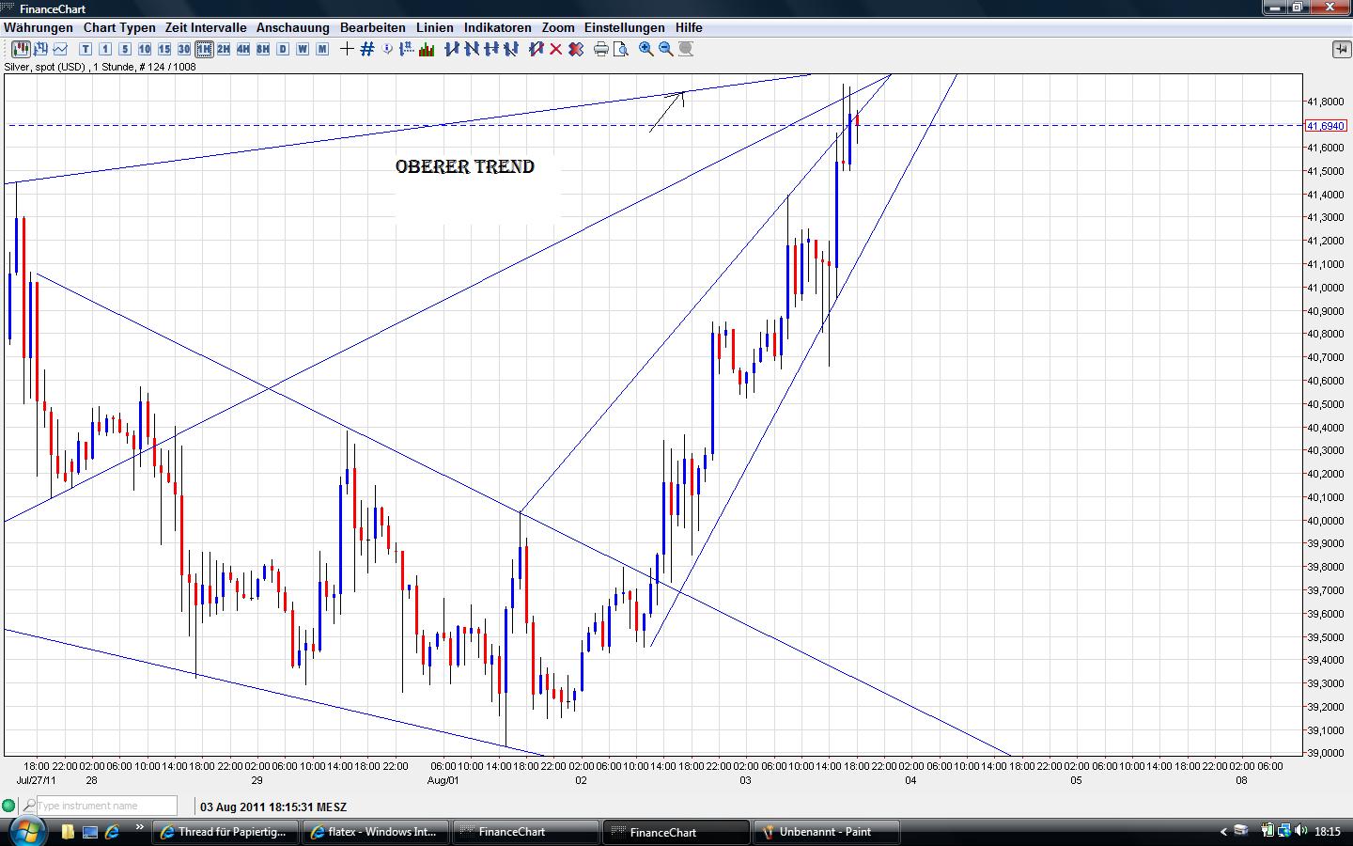Select the 1 minute interval button
Image resolution: width=1353 pixels, height=846 pixels.
coord(105,49)
